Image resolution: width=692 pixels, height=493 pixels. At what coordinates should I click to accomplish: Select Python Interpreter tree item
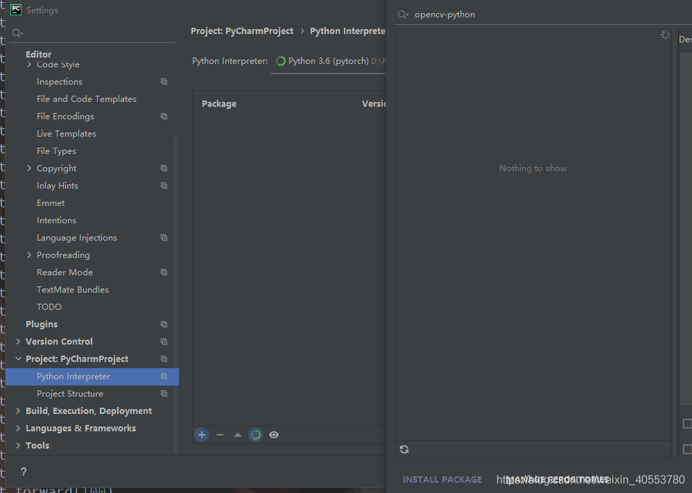pos(92,377)
